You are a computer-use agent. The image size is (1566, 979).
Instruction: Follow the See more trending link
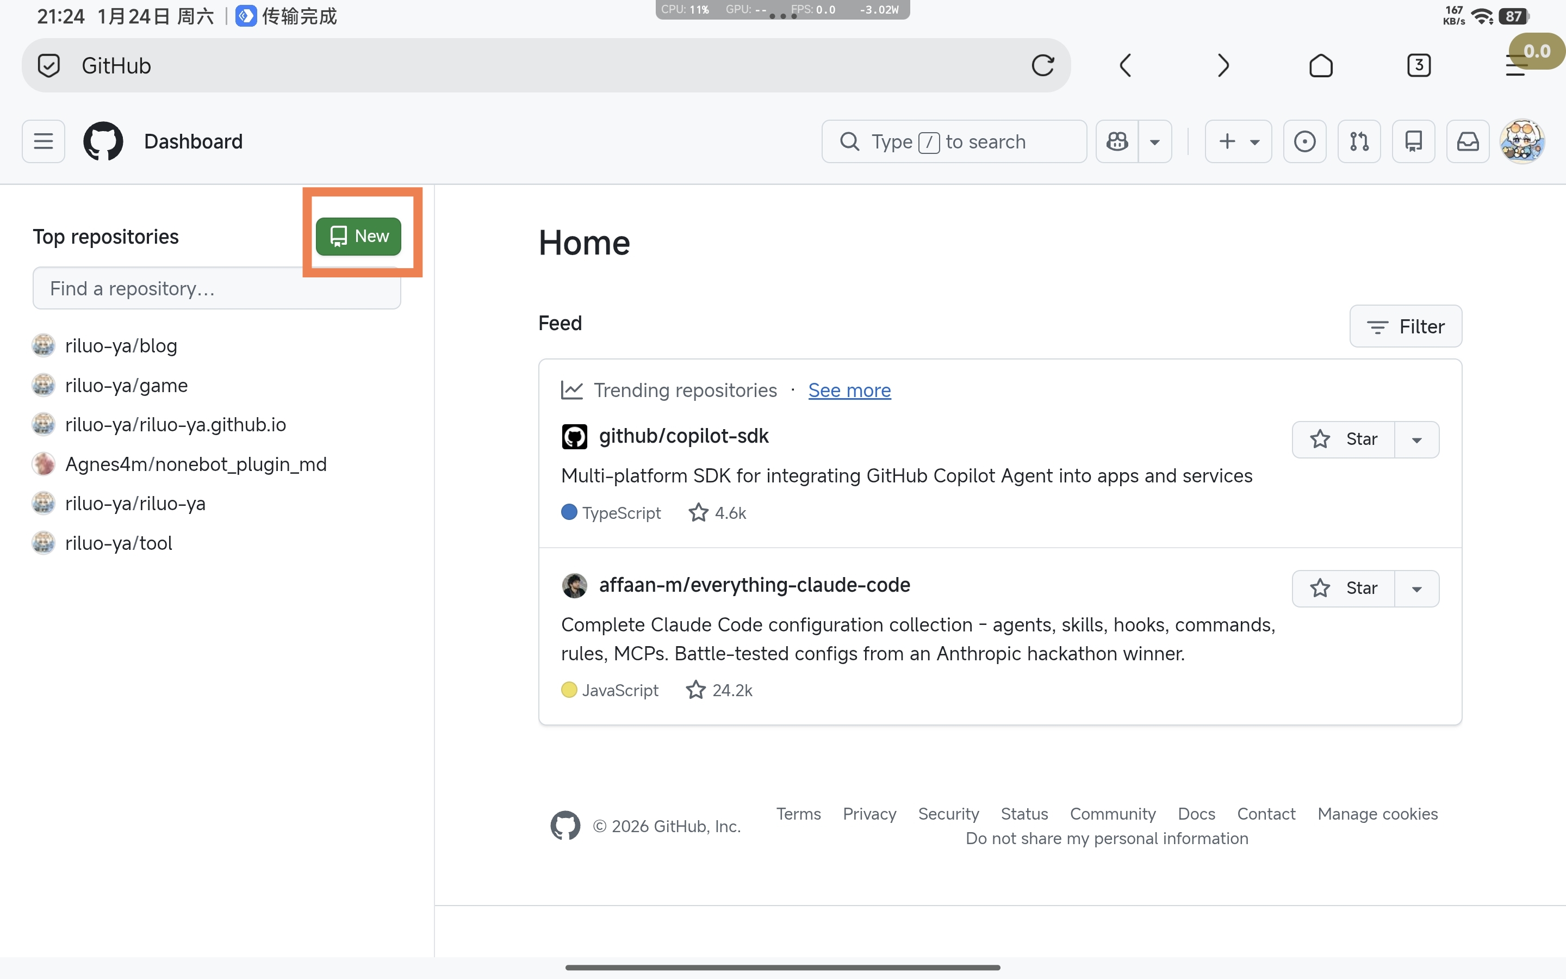click(849, 391)
